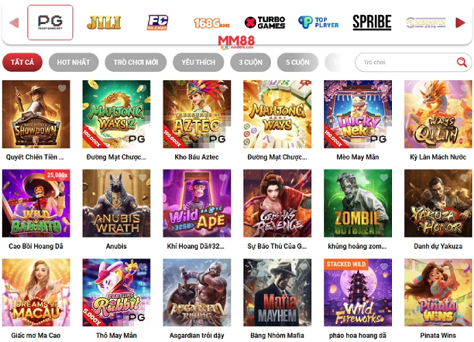This screenshot has height=342, width=474.
Task: Show next providers with right red arrow
Action: coord(460,23)
